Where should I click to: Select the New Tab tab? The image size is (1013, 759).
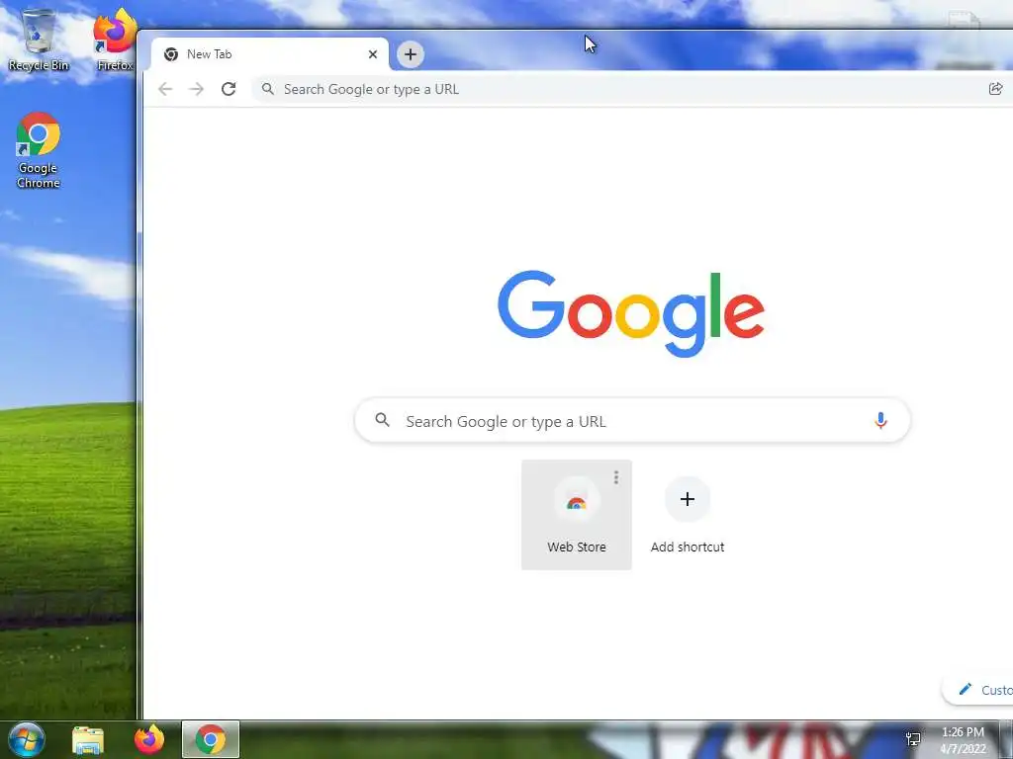270,54
